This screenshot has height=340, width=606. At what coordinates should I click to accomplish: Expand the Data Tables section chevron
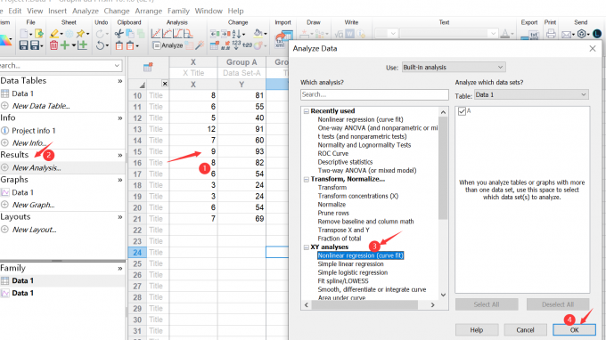(120, 81)
